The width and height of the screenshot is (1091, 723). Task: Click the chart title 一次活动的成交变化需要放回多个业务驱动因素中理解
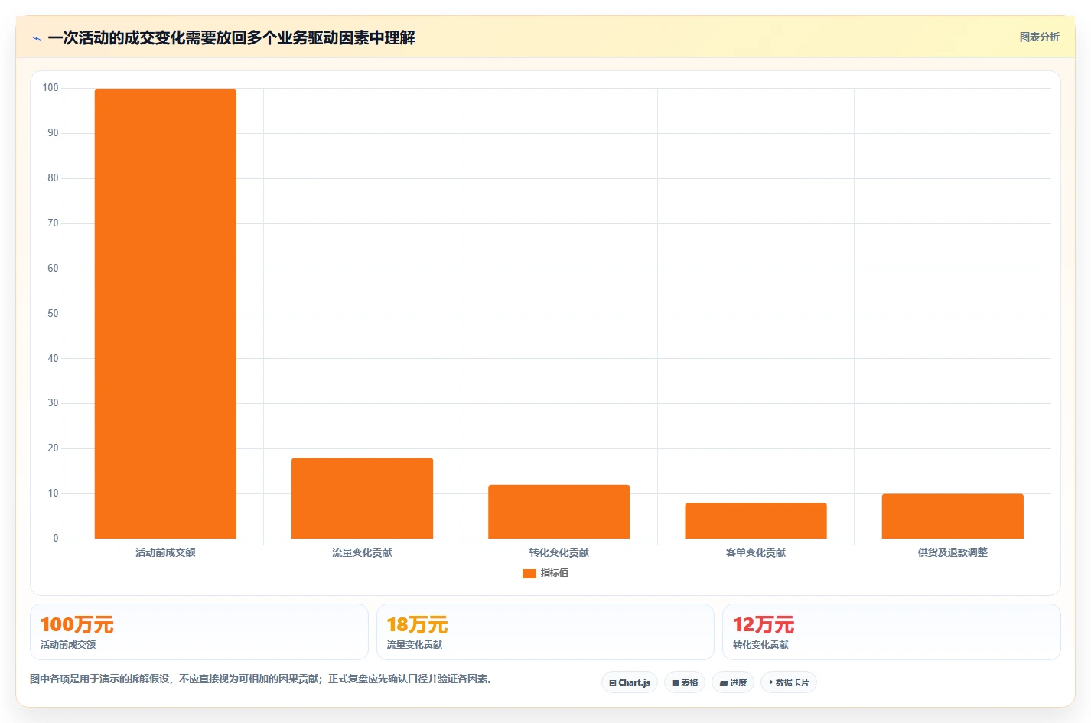click(231, 37)
